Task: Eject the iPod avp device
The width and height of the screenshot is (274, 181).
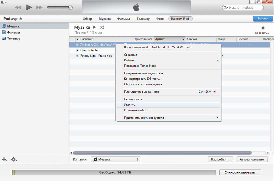Action: pos(21,18)
